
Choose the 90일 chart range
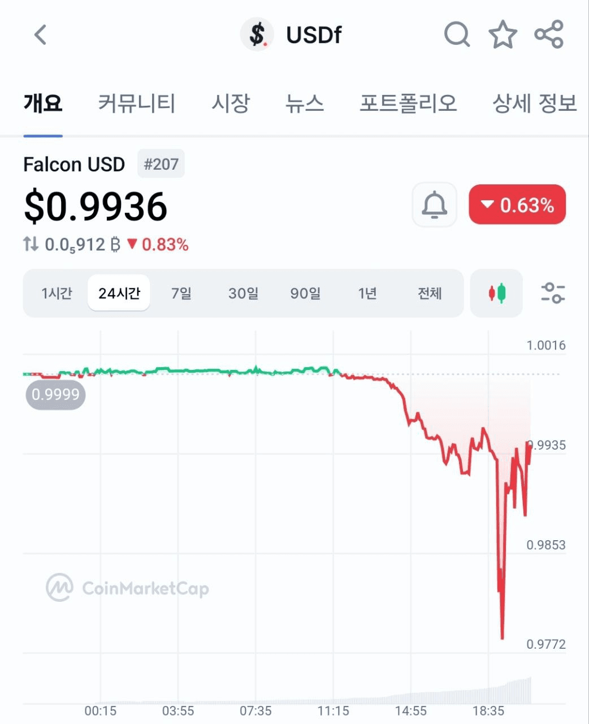click(x=305, y=293)
